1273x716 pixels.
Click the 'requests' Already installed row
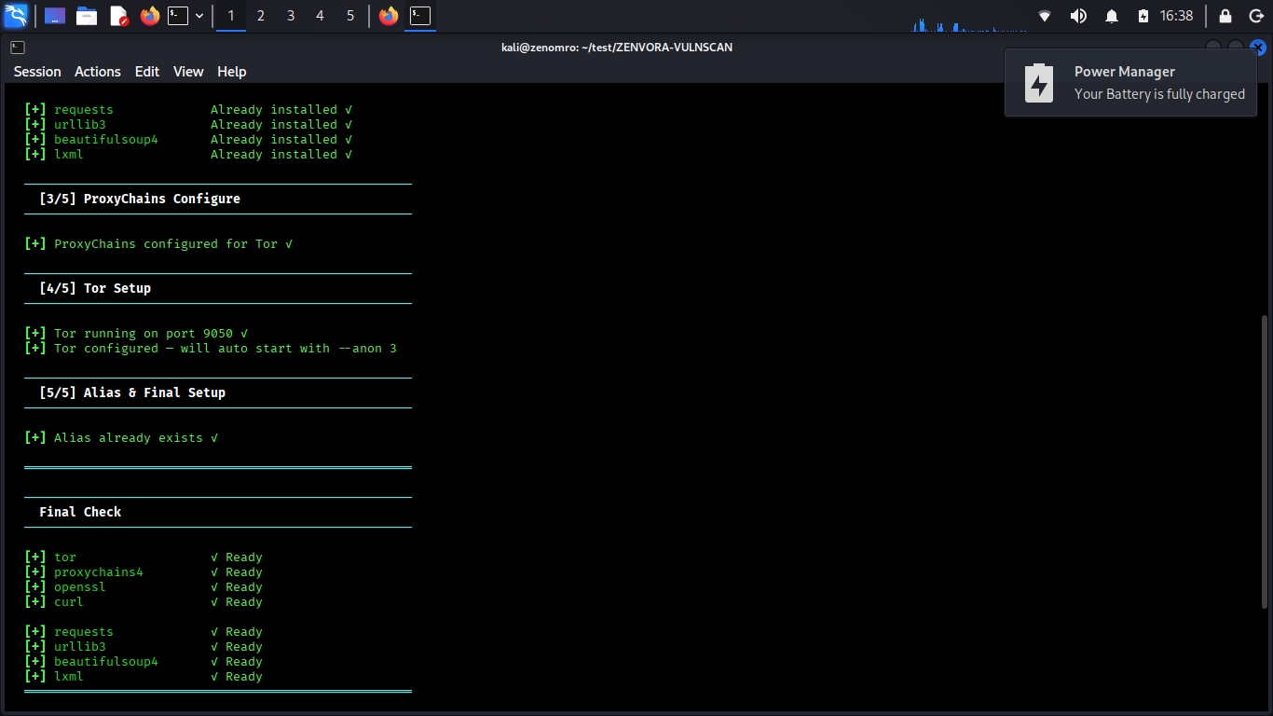[x=188, y=109]
